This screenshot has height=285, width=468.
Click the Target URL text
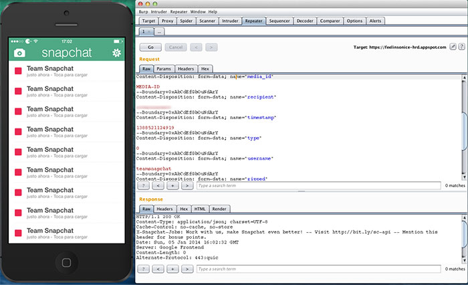(408, 47)
